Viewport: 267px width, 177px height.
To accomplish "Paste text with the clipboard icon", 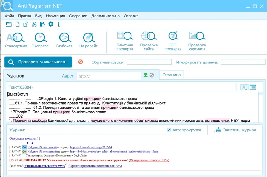I will tap(42, 24).
